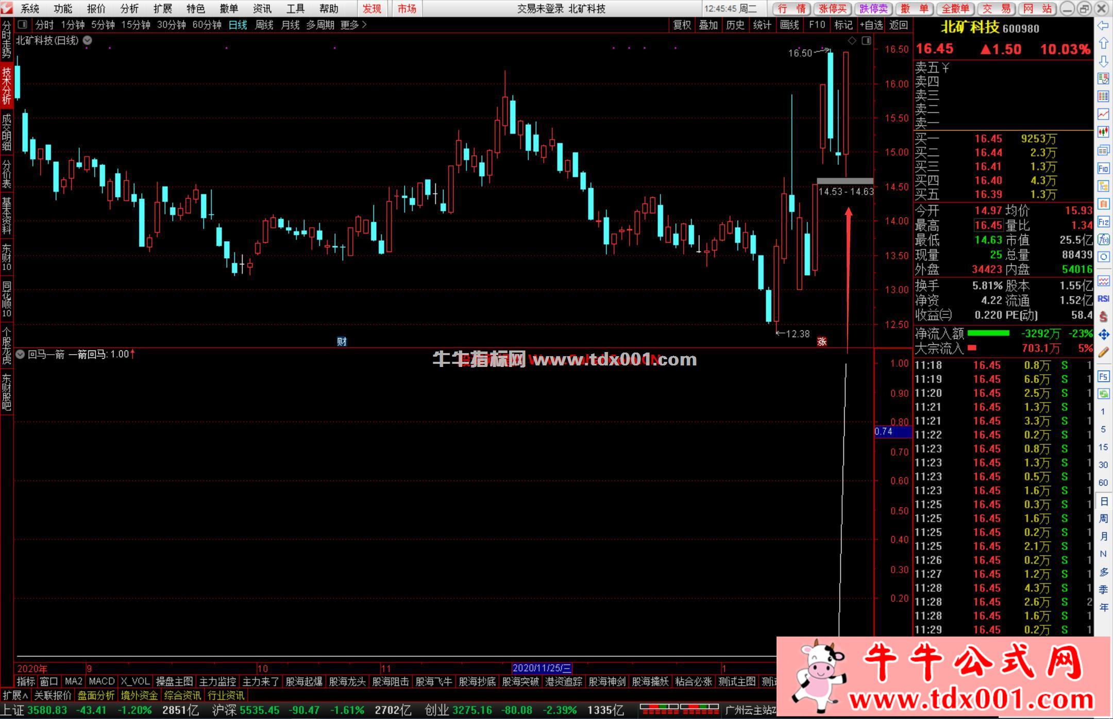
Task: Select the MACD indicator tab
Action: pyautogui.click(x=102, y=681)
